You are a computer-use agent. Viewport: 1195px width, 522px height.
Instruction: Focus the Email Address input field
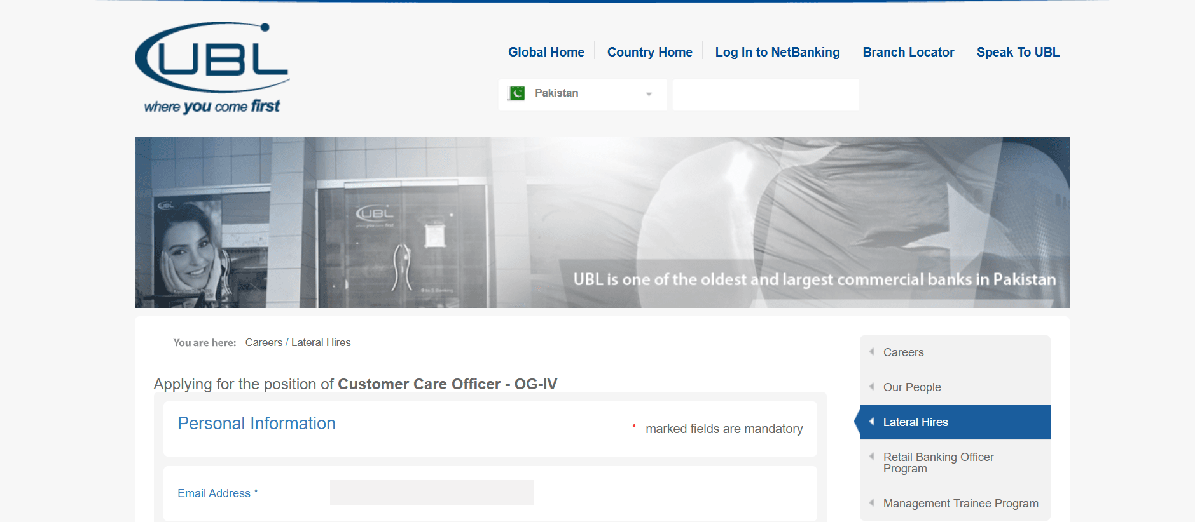[432, 493]
